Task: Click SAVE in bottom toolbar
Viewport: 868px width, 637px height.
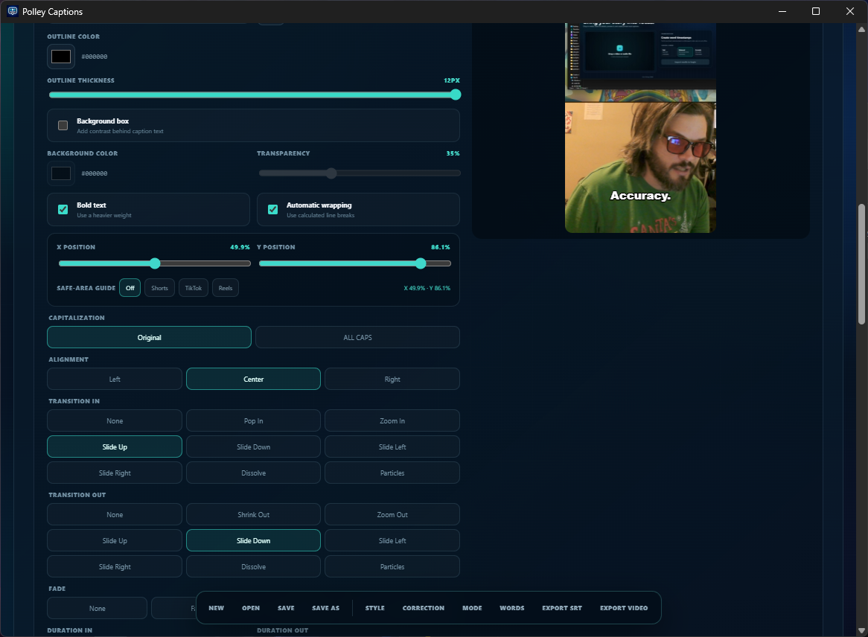Action: click(x=286, y=608)
